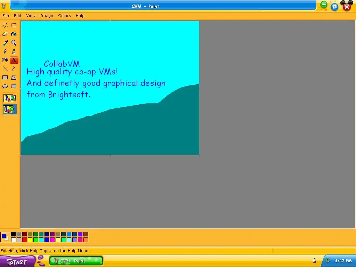Click the 'from Brightsoft.' text on canvas
This screenshot has width=356, height=267.
click(x=58, y=95)
